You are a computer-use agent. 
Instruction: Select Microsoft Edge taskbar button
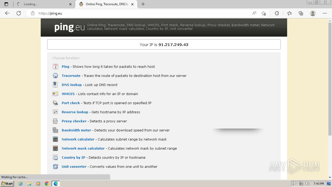(56, 184)
